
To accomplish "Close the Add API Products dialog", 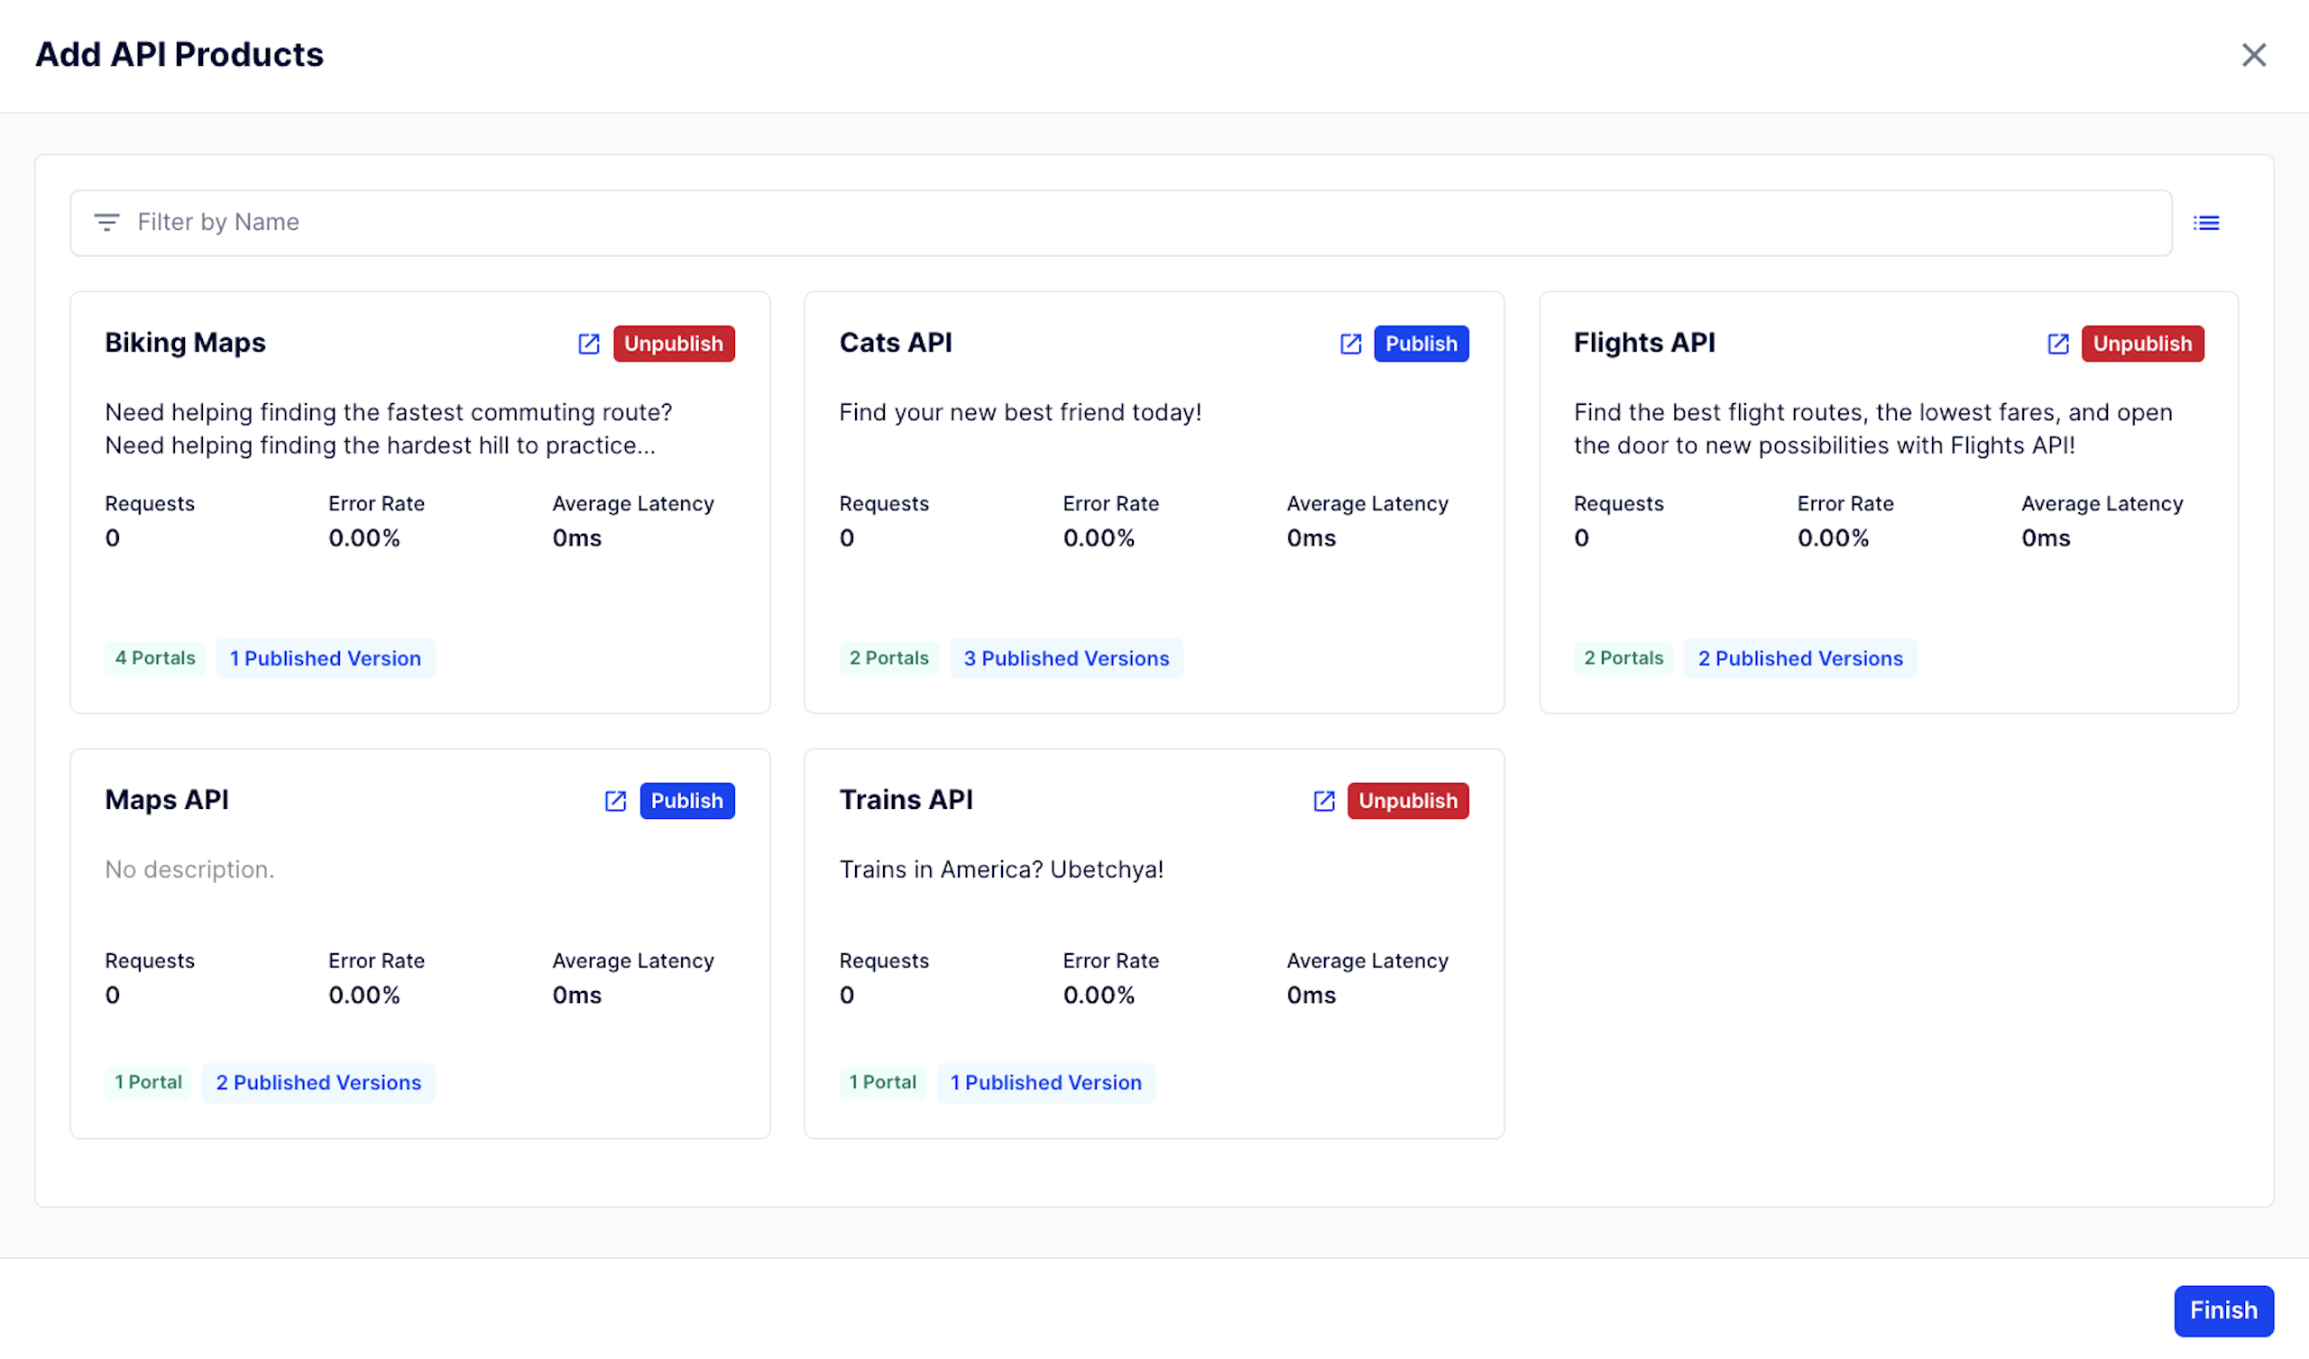I will (x=2253, y=55).
